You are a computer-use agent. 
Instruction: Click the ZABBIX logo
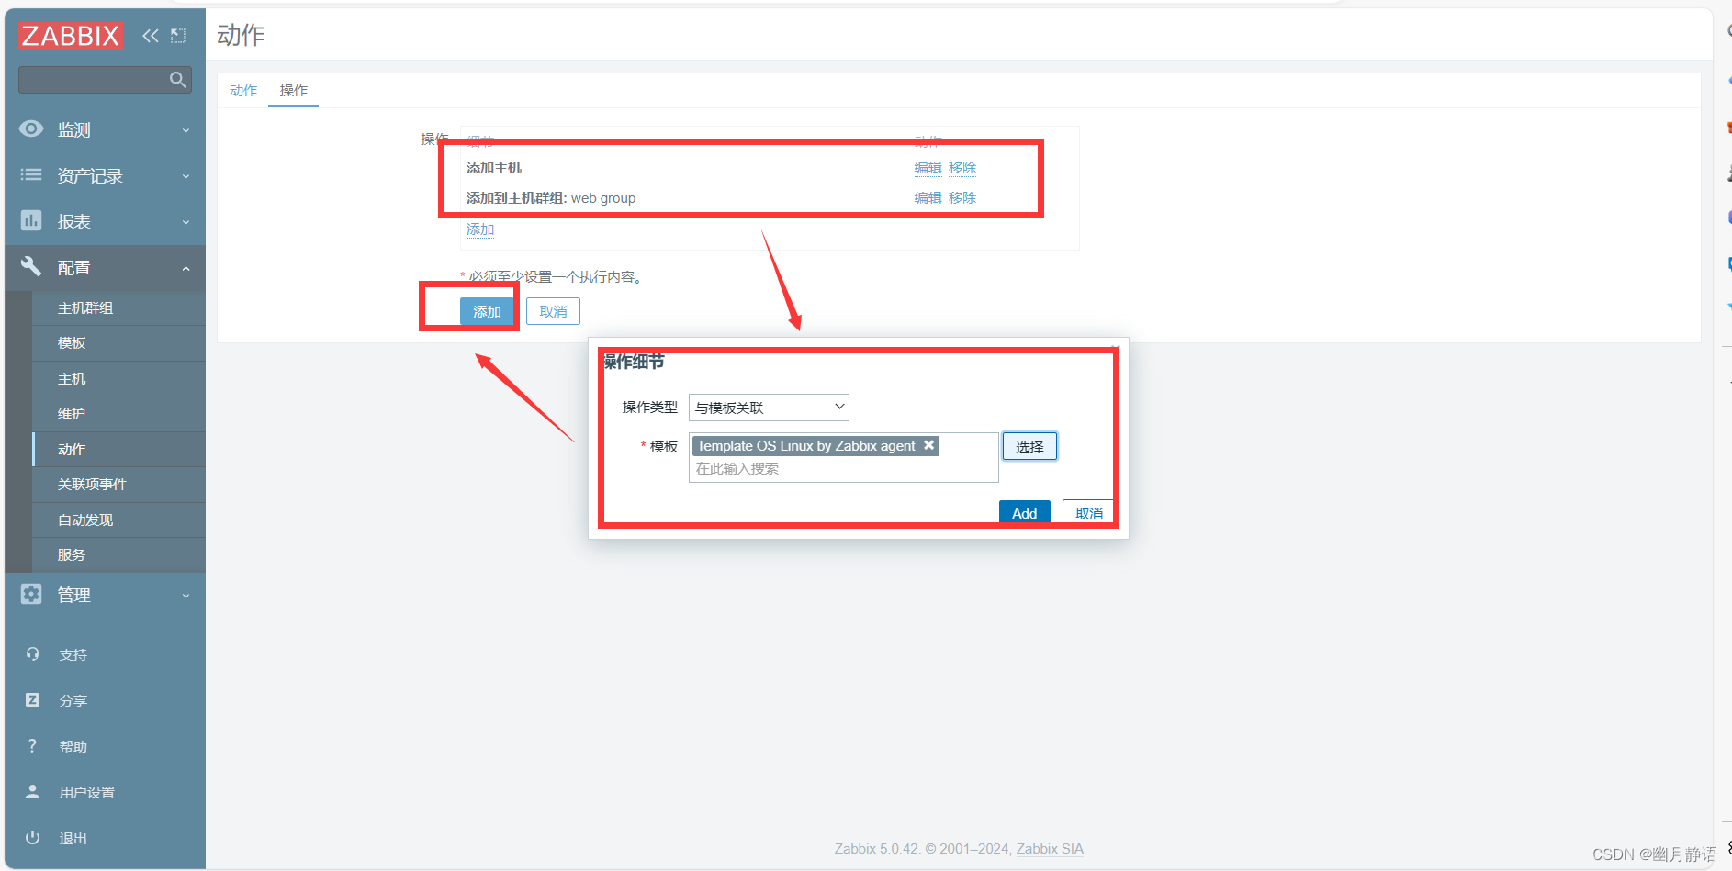[71, 36]
